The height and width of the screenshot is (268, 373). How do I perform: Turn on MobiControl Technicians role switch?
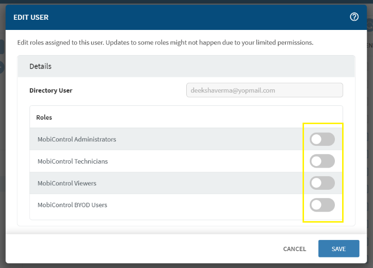[x=322, y=161]
